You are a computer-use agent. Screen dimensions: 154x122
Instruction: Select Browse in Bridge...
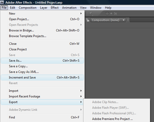coord(42,30)
